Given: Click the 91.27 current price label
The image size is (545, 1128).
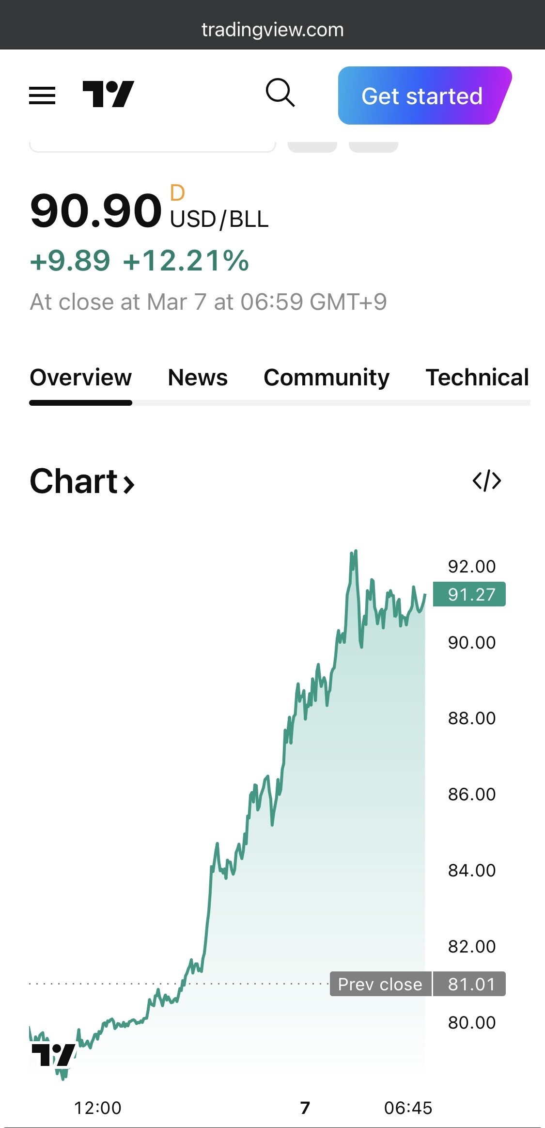Looking at the screenshot, I should pos(469,594).
